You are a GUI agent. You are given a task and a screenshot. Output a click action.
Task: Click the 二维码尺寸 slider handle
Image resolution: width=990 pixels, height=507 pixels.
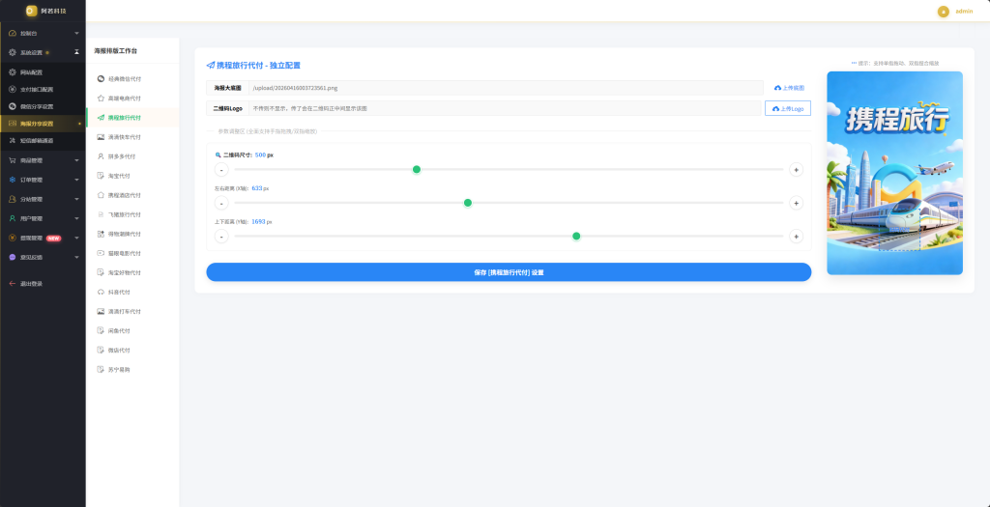(x=417, y=170)
